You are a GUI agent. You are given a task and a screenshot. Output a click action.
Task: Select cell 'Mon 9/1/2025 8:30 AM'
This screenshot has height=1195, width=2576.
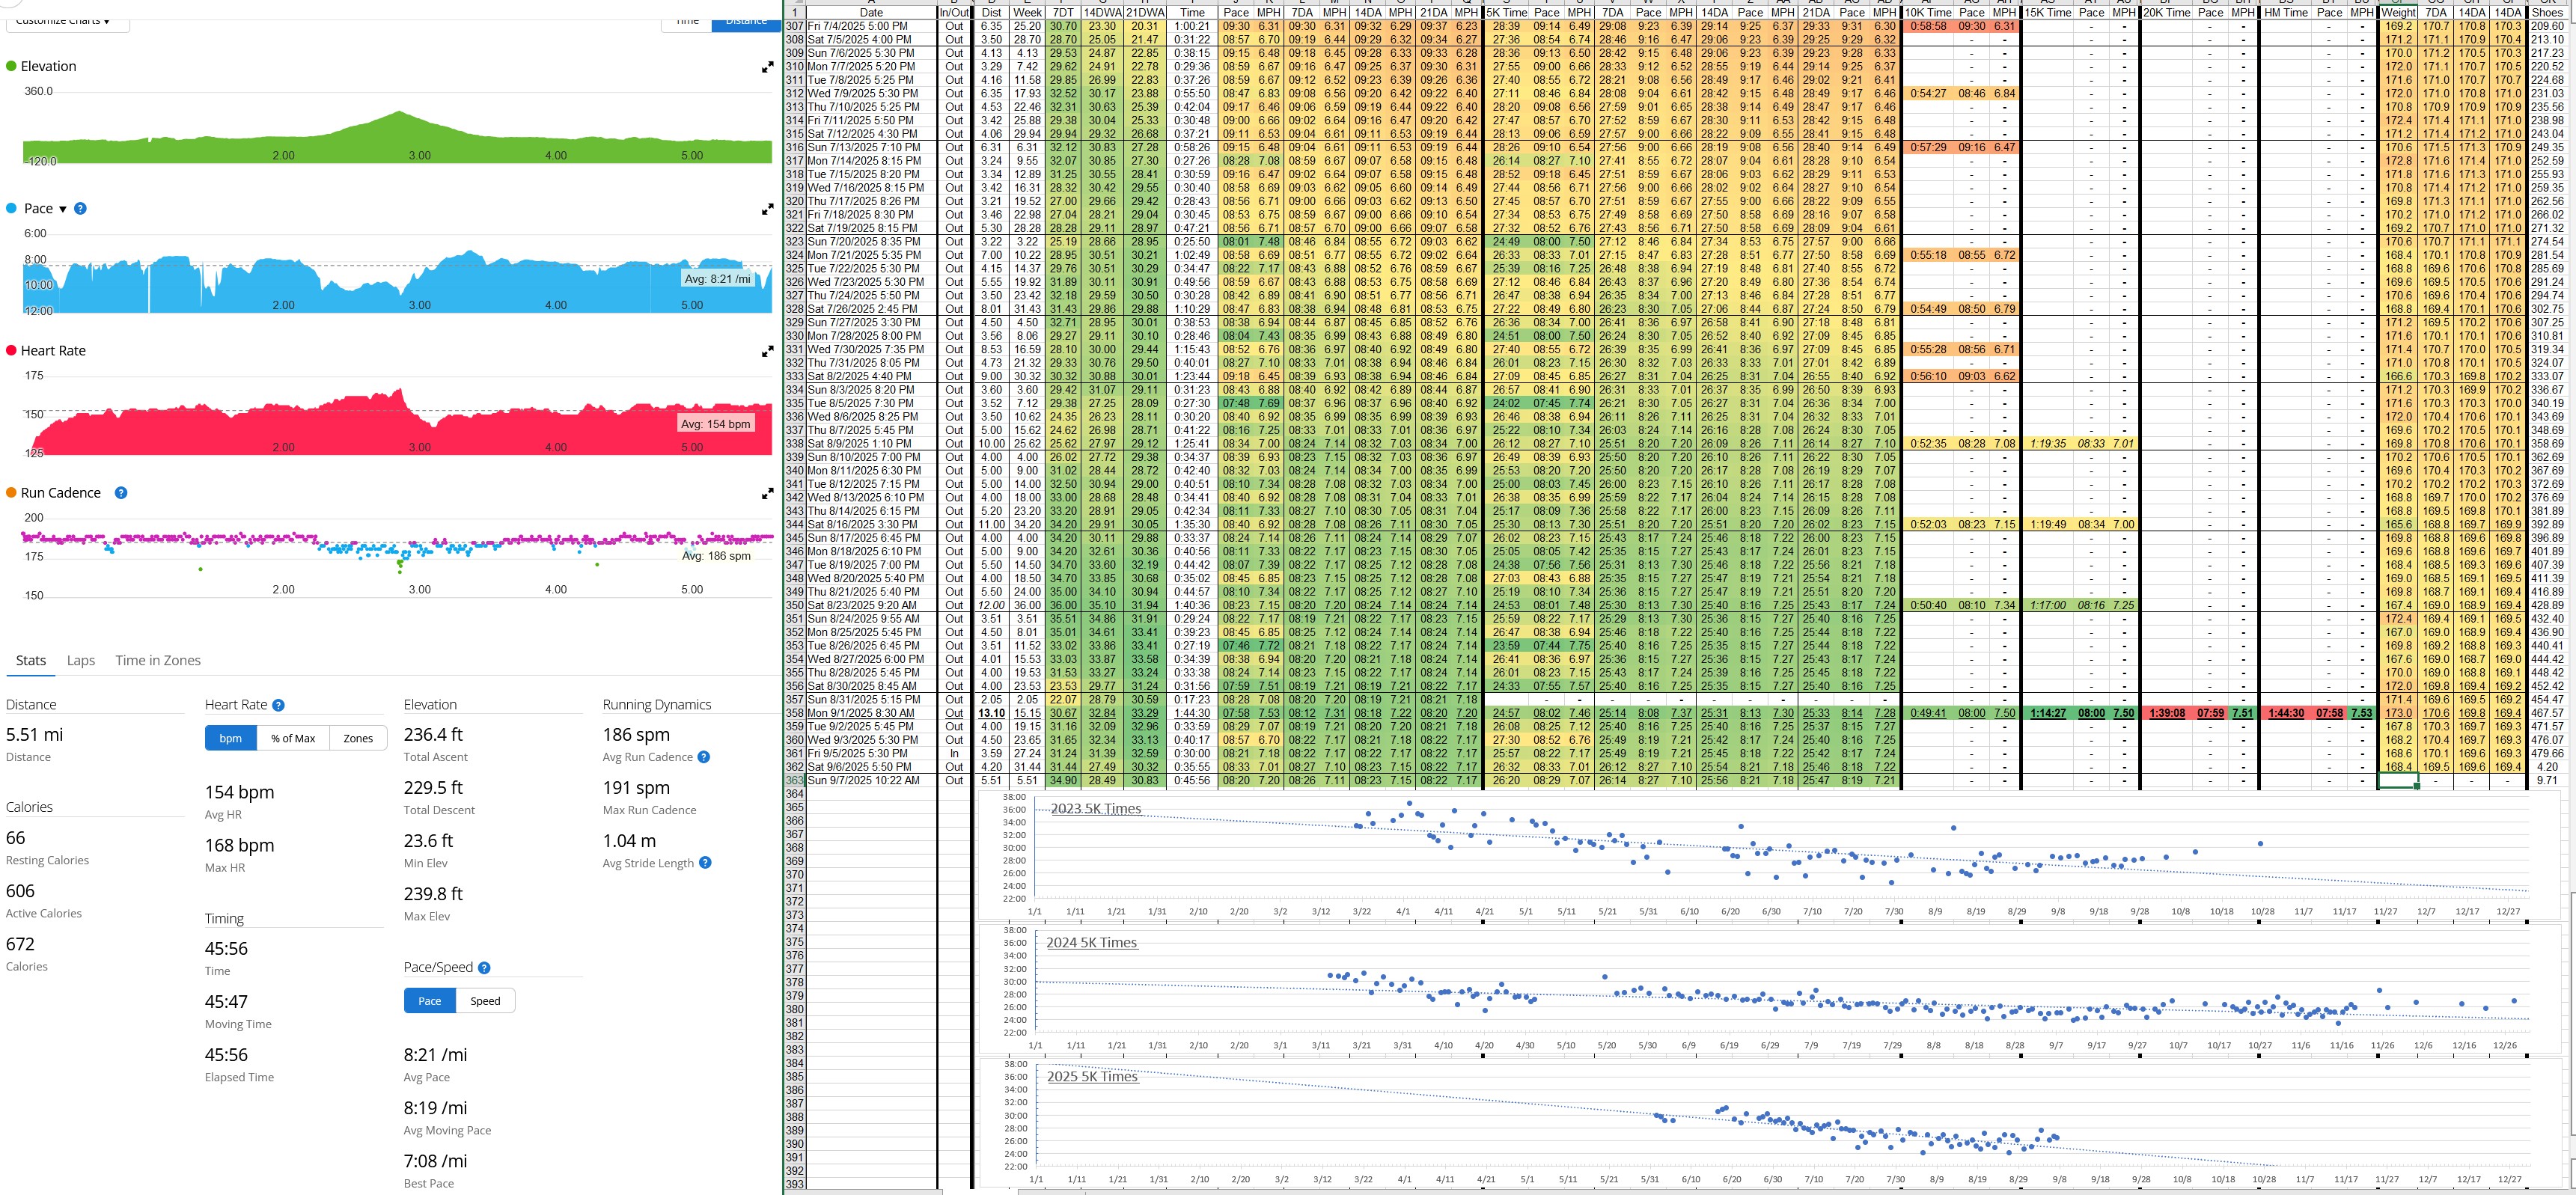click(x=871, y=713)
